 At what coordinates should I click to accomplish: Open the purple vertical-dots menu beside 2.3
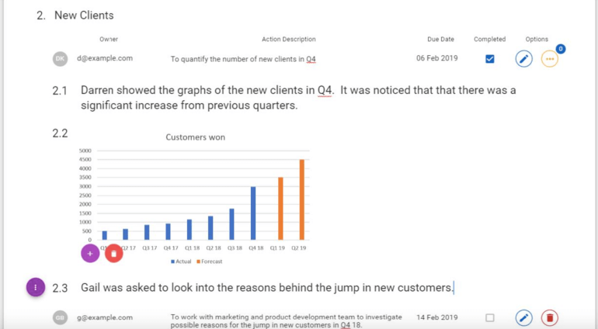(x=36, y=287)
